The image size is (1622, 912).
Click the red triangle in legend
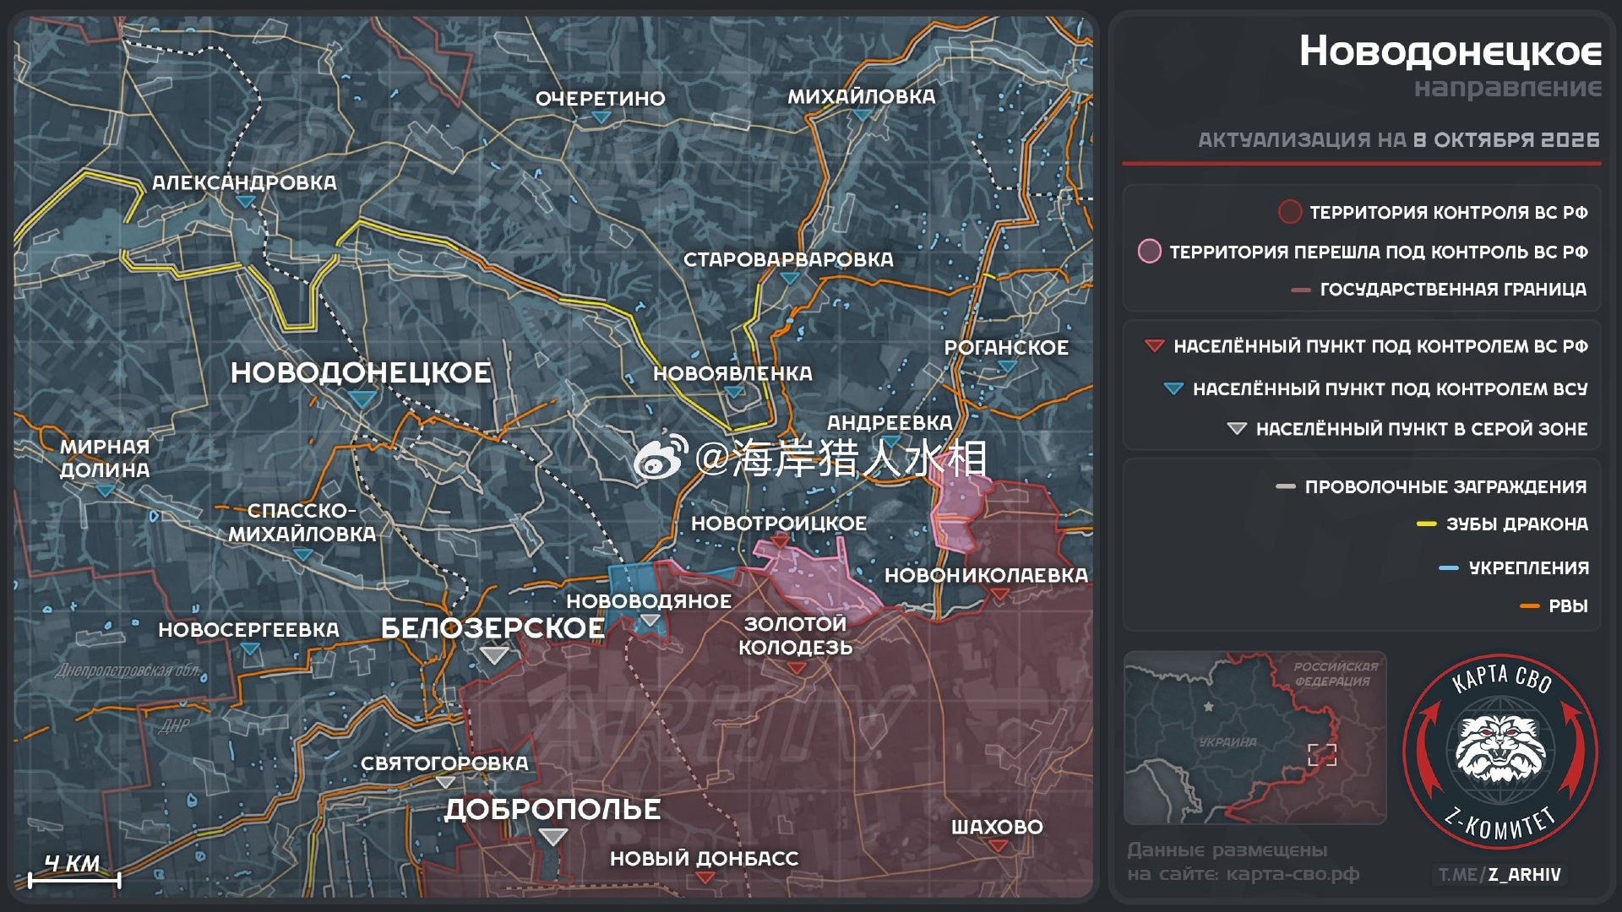[x=1154, y=346]
